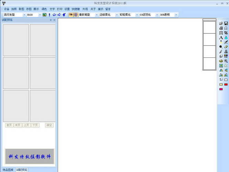This screenshot has width=229, height=172.
Task: Click the framed portrait picture icon
Action: point(221,66)
